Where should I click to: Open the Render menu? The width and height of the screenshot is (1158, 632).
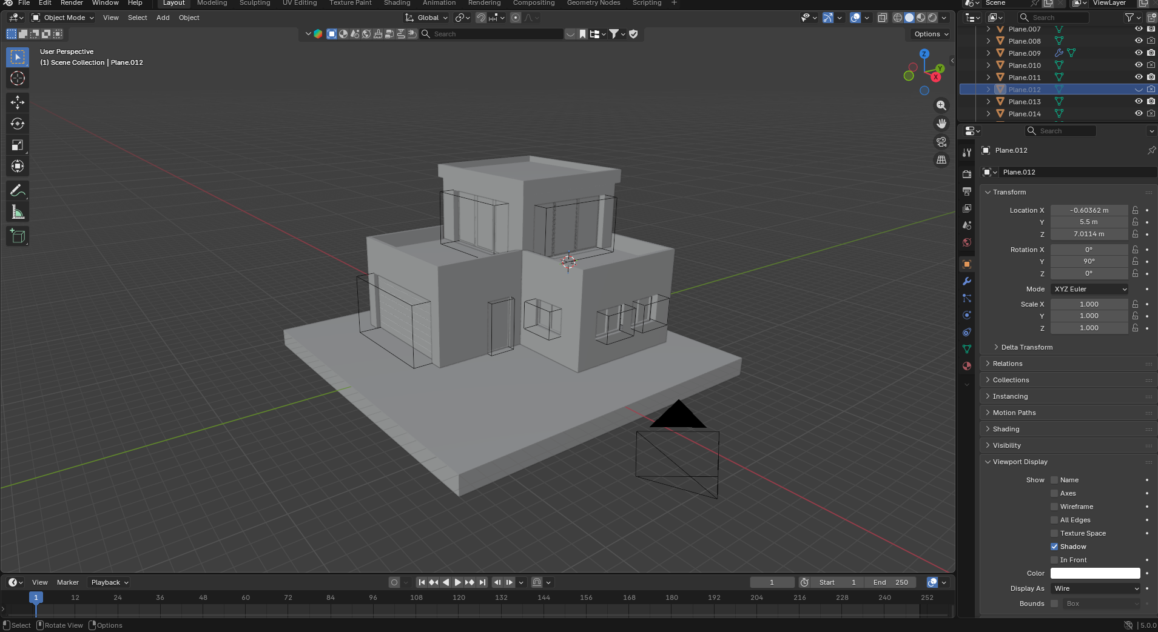[x=72, y=3]
